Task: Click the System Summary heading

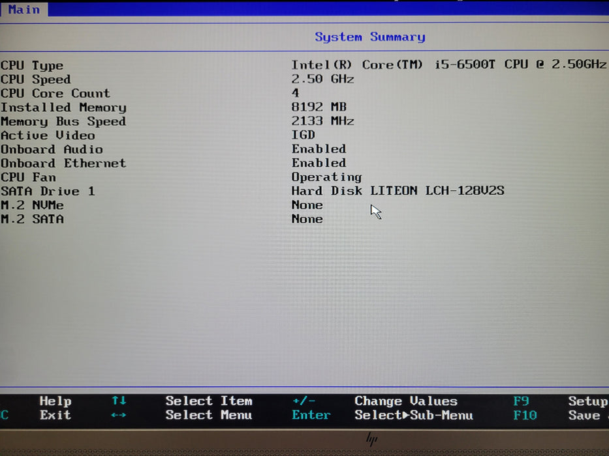Action: [369, 37]
